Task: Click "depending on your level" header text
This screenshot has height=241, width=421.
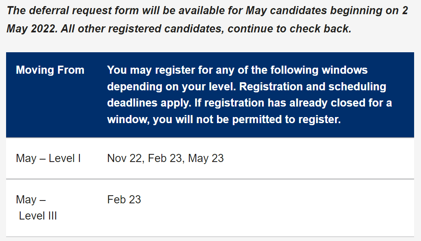Action: point(172,87)
